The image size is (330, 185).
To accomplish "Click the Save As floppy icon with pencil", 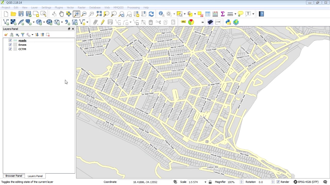I will (x=29, y=14).
